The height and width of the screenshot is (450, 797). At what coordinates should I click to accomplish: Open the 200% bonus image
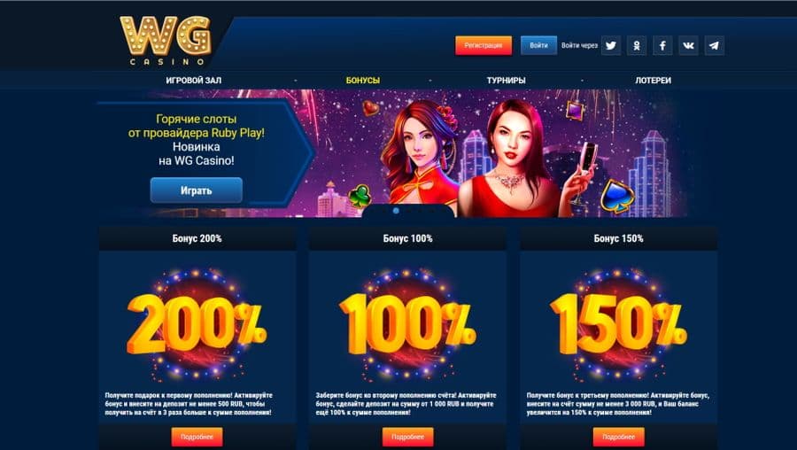pyautogui.click(x=197, y=323)
